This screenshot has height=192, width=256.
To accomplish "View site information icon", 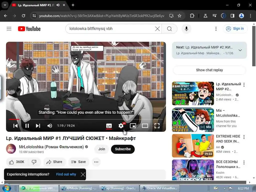I will click(34, 16).
